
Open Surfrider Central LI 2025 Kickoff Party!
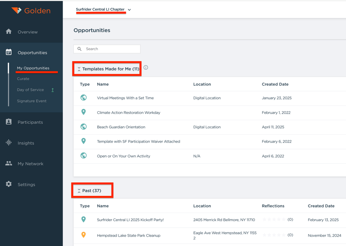coord(130,220)
